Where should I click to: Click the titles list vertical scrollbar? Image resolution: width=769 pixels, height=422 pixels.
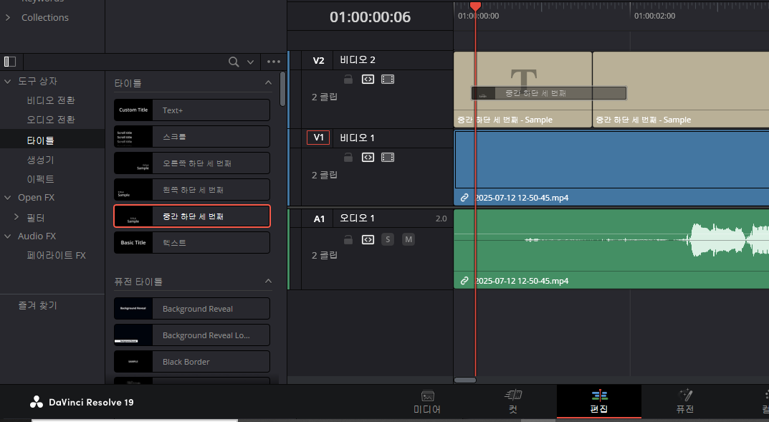(282, 90)
